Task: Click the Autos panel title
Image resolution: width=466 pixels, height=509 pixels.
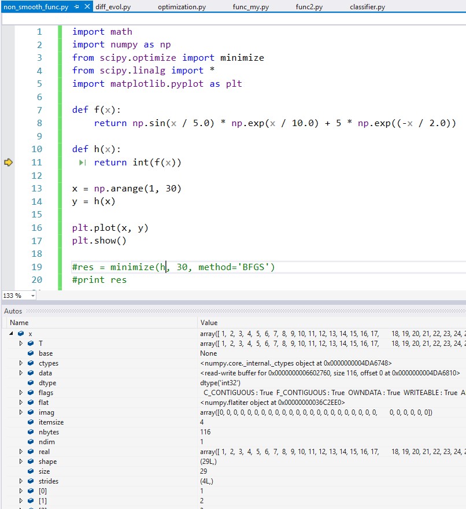Action: click(x=13, y=311)
